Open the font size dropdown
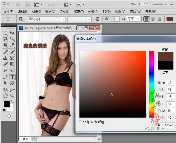Viewport: 176px width, 143px height. (x=117, y=19)
